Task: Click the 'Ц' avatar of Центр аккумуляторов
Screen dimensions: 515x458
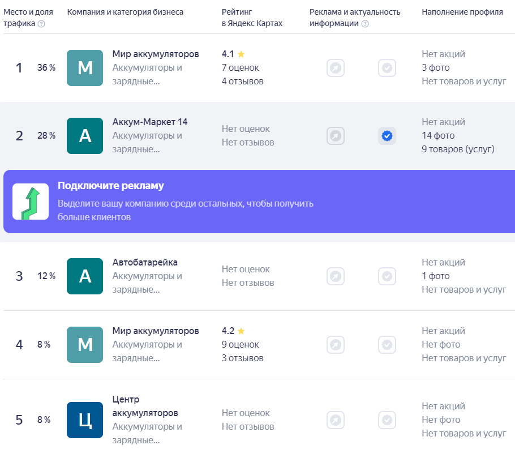Action: tap(85, 420)
